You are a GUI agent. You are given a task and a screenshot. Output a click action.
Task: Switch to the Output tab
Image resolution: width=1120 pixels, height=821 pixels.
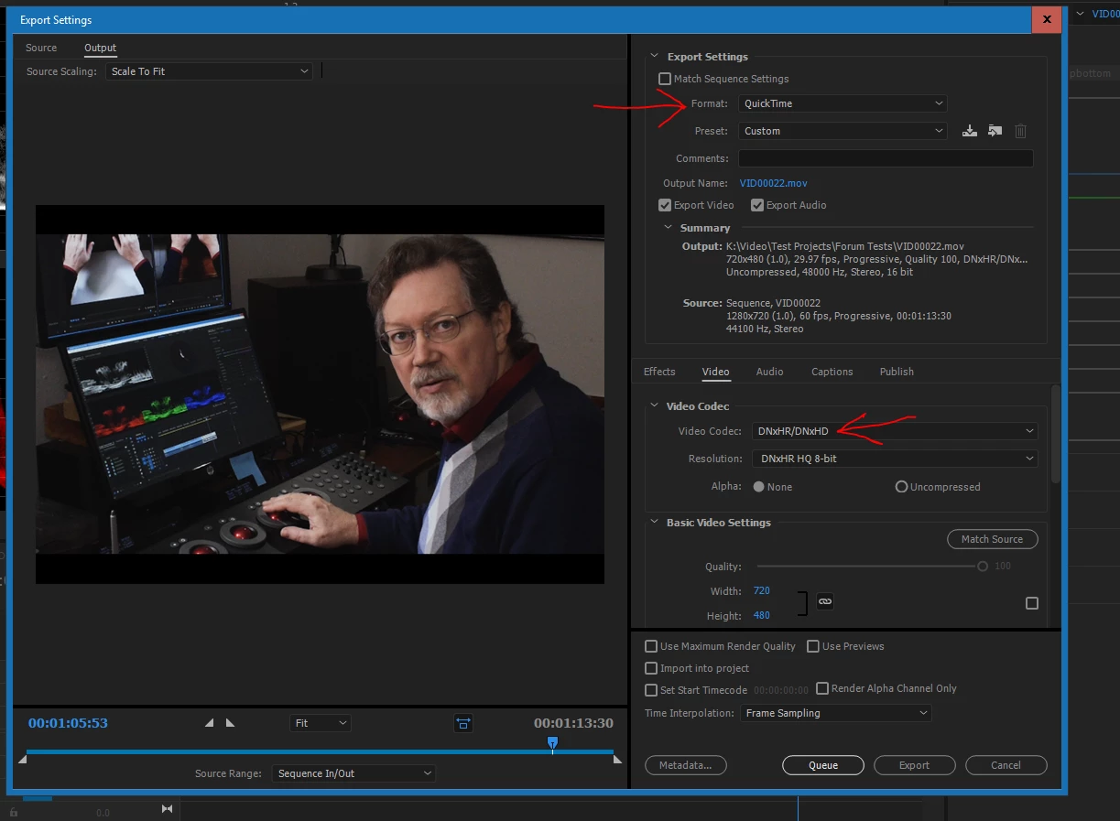pos(101,48)
